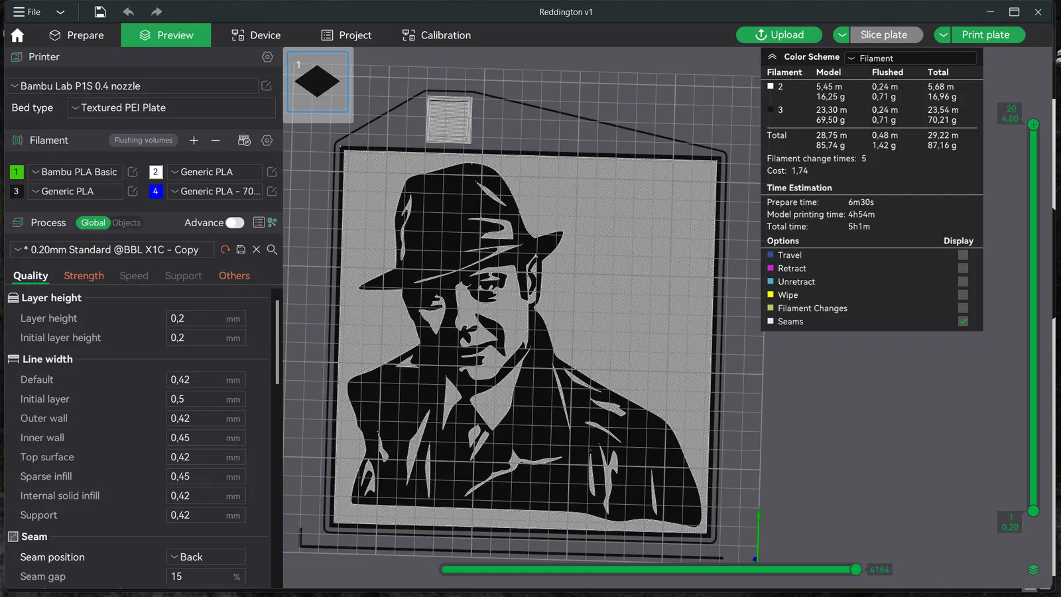Enable the Travel display checkbox

click(x=963, y=255)
